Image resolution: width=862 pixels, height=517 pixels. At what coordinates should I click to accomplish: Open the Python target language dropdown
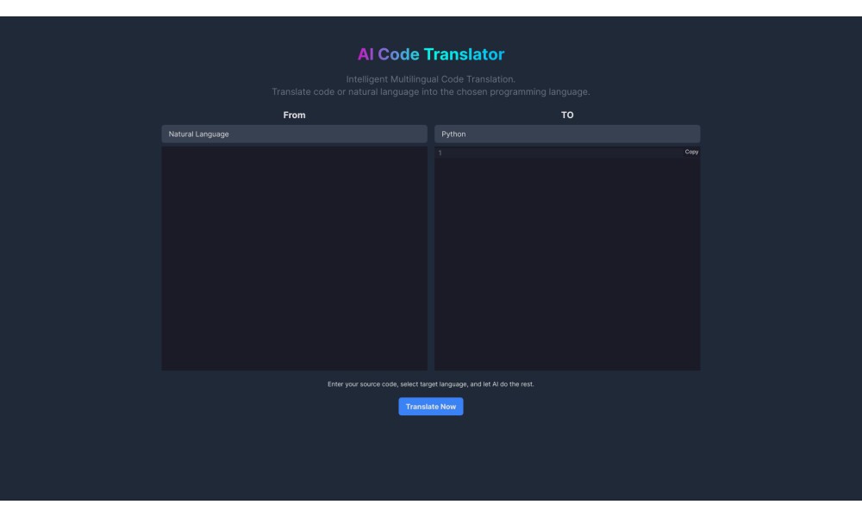click(567, 134)
